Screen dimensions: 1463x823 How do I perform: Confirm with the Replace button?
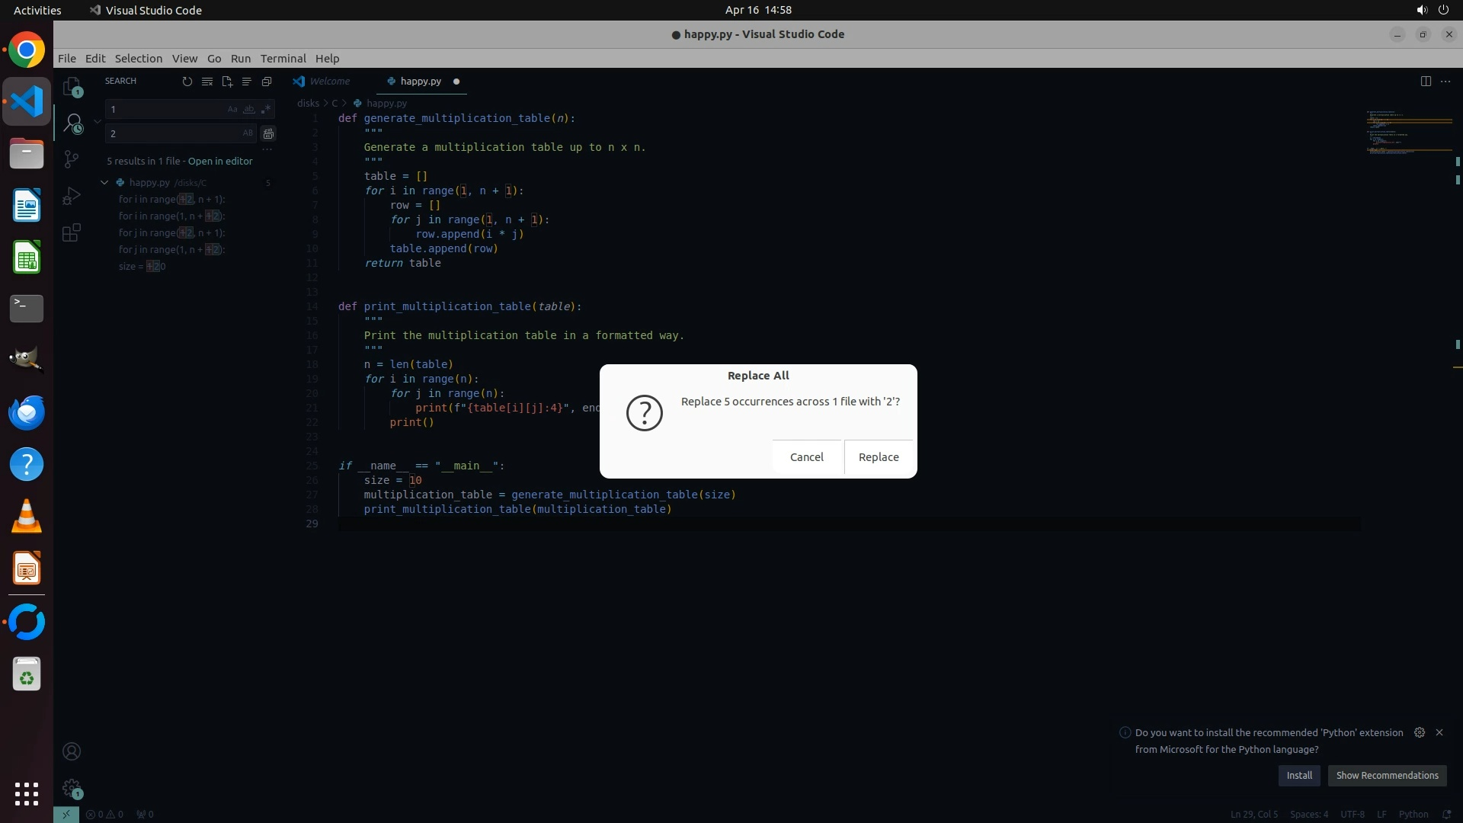coord(878,457)
